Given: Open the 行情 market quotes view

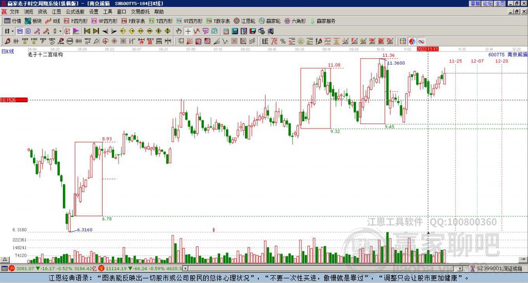Looking at the screenshot, I should 12,21.
